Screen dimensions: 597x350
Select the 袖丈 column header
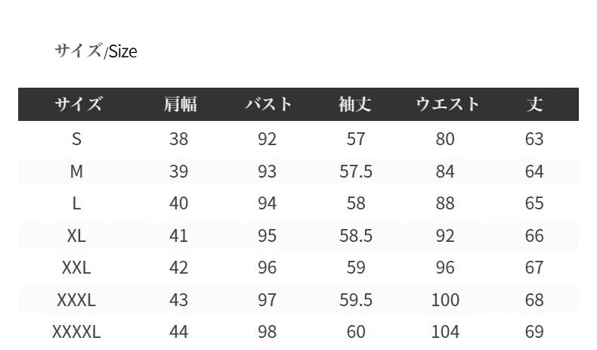coord(355,104)
